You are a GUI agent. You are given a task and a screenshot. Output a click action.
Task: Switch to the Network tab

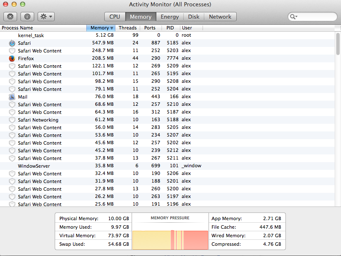click(220, 17)
